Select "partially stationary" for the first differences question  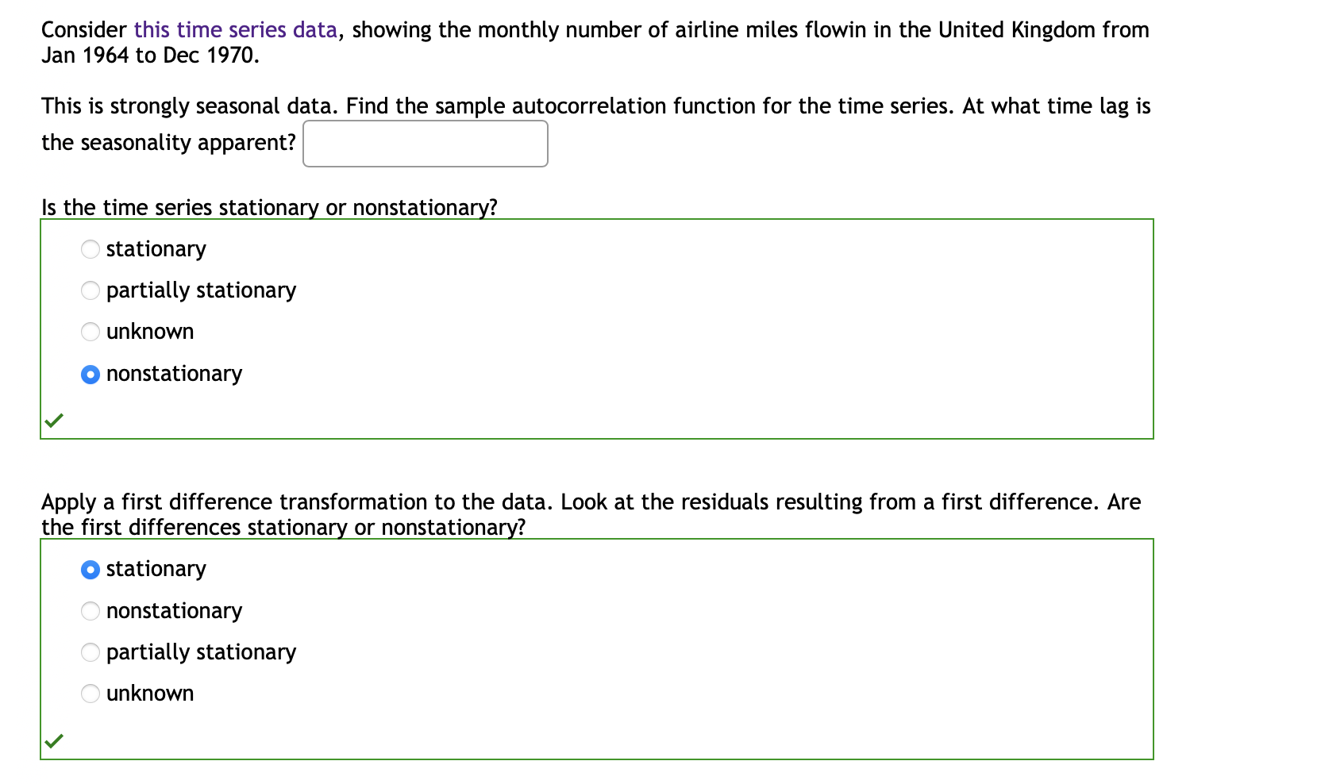pos(91,651)
